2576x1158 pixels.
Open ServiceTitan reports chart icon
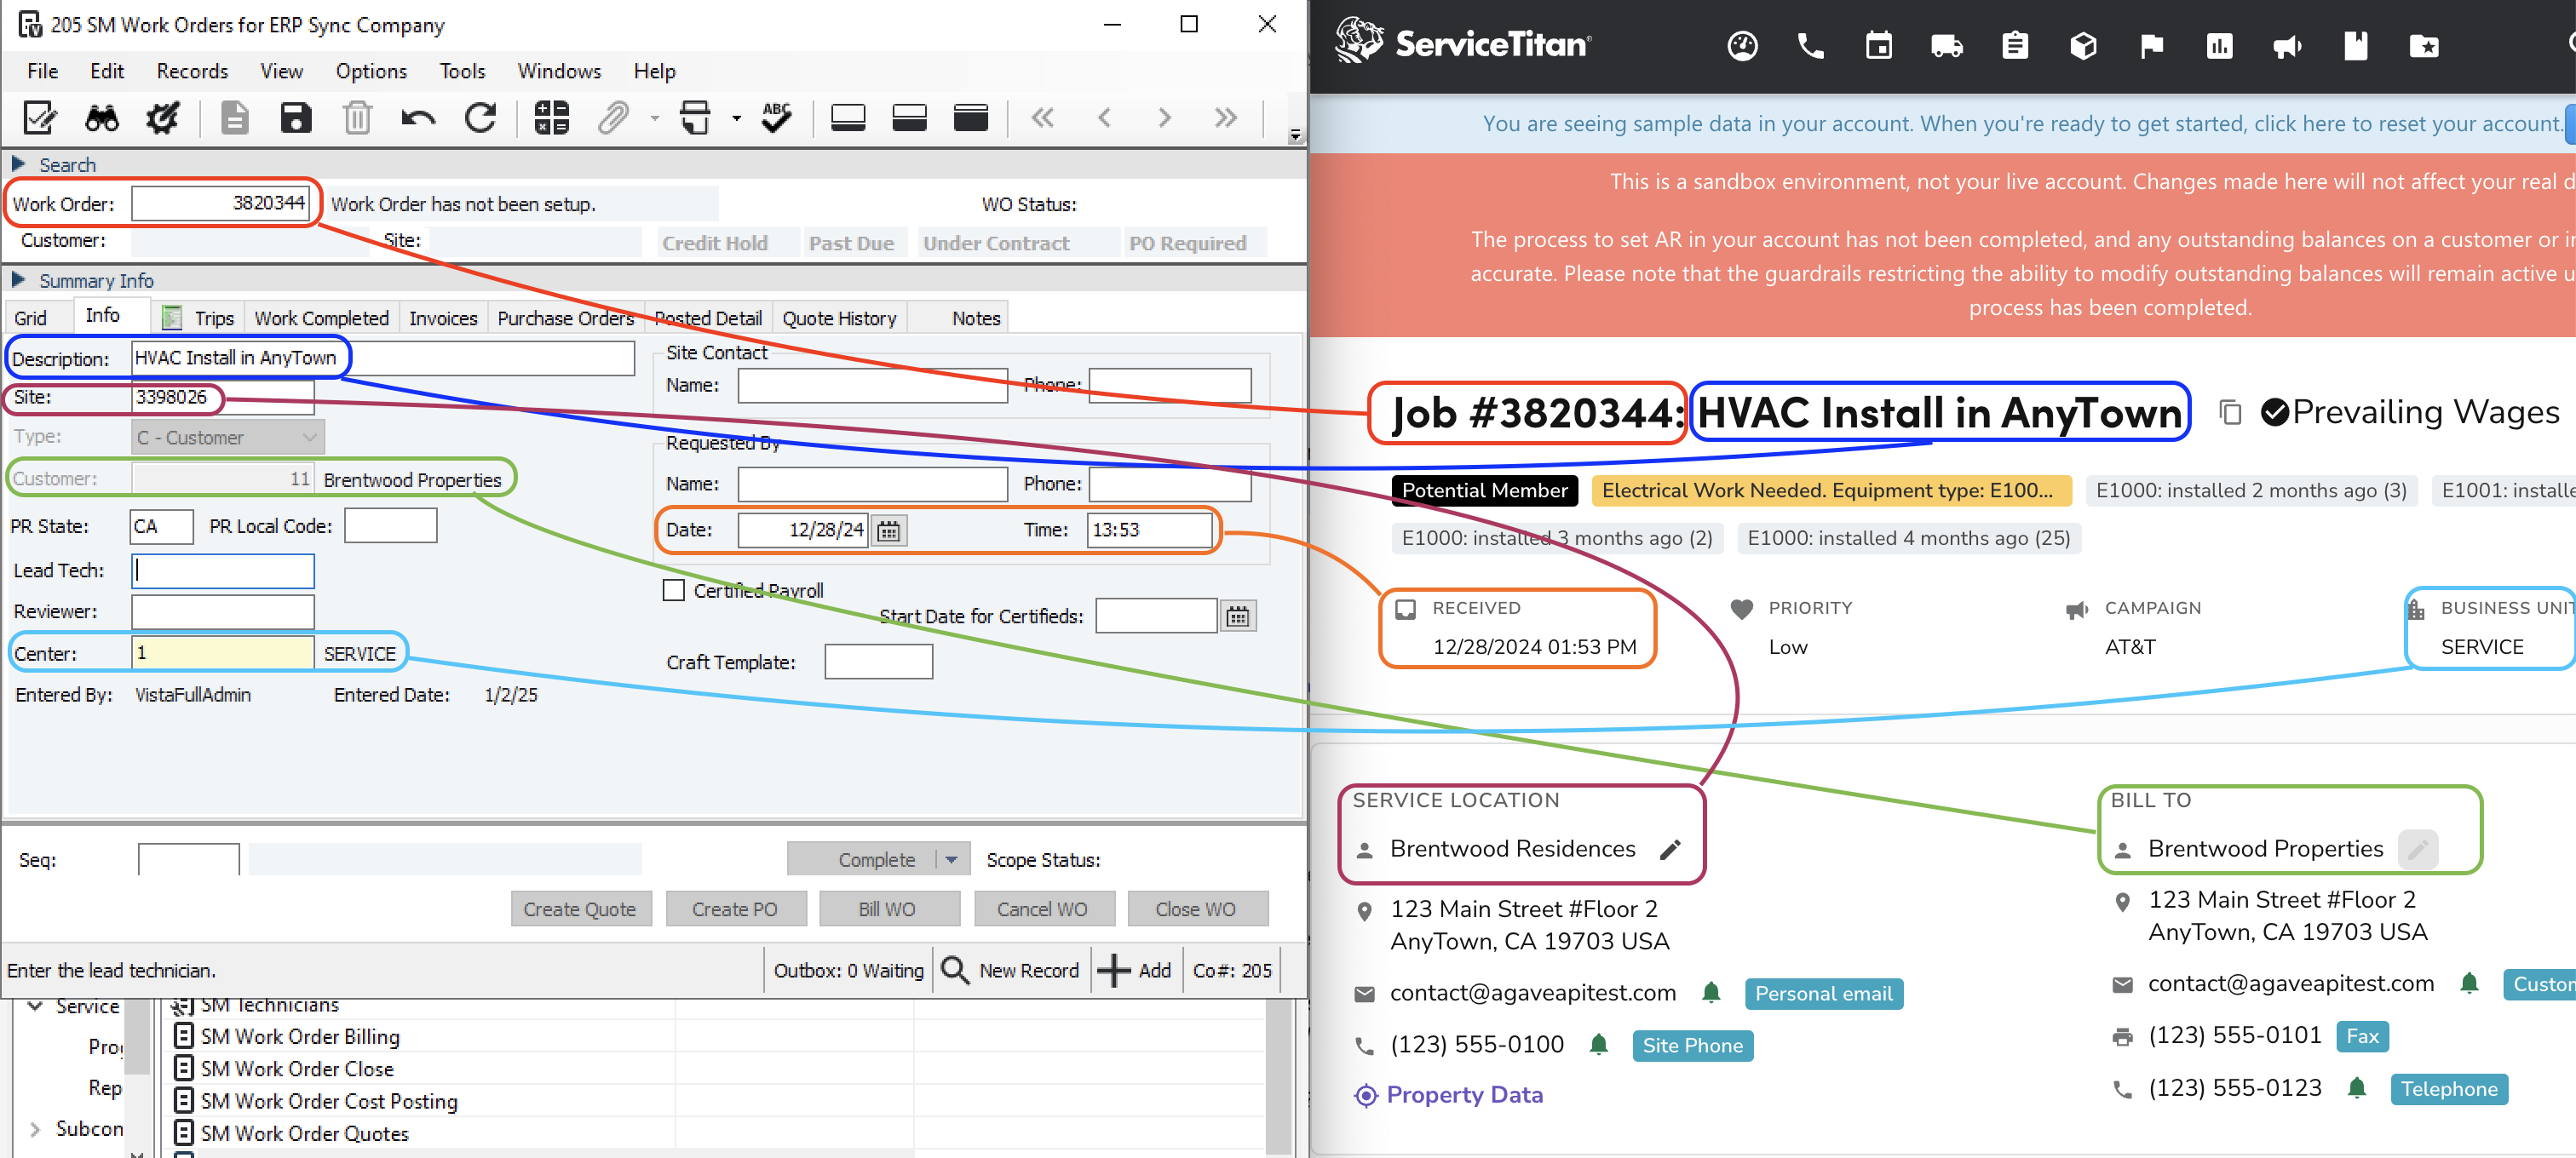pyautogui.click(x=2219, y=46)
